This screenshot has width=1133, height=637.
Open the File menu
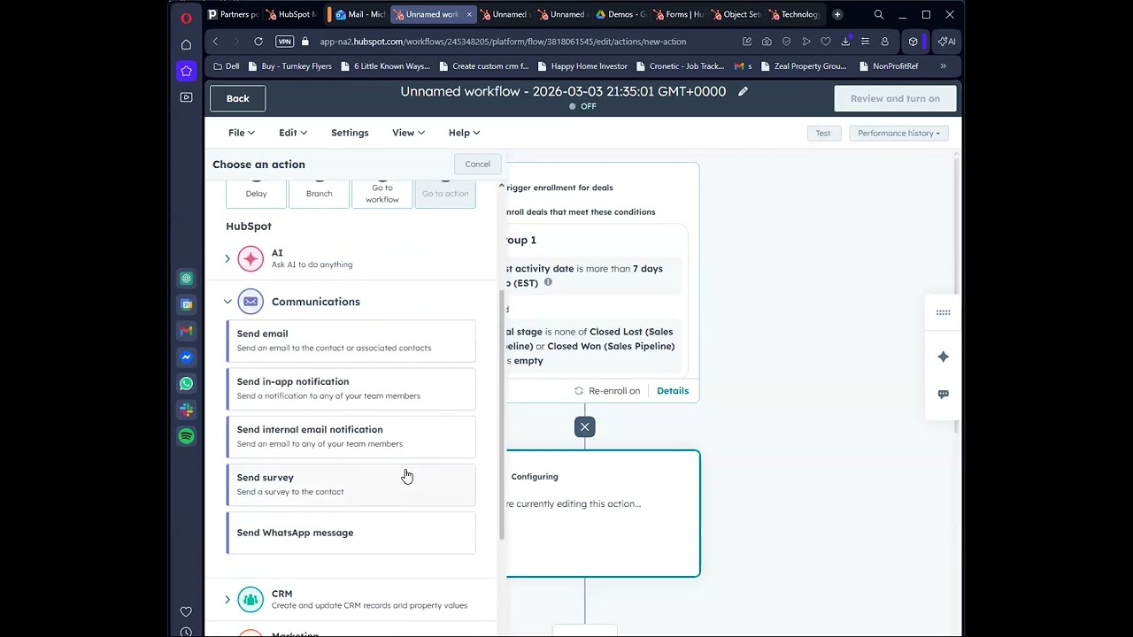click(241, 133)
